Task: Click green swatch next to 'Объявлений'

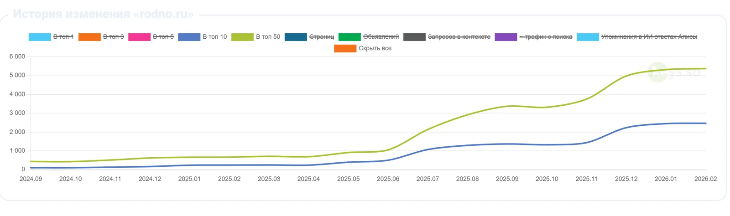Action: pos(349,37)
